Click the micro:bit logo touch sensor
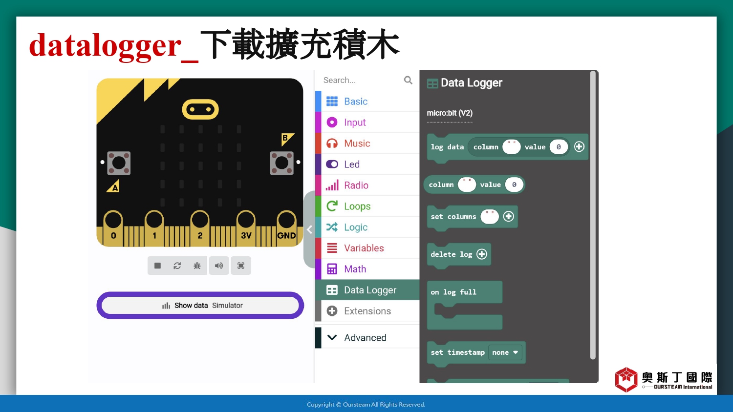Viewport: 733px width, 412px height. point(200,109)
